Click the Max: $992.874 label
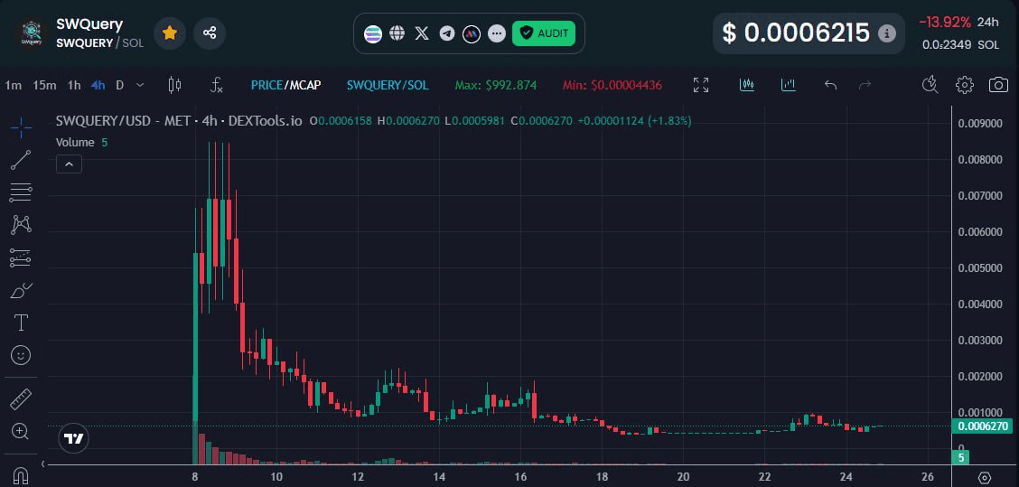Image resolution: width=1019 pixels, height=487 pixels. [x=496, y=85]
